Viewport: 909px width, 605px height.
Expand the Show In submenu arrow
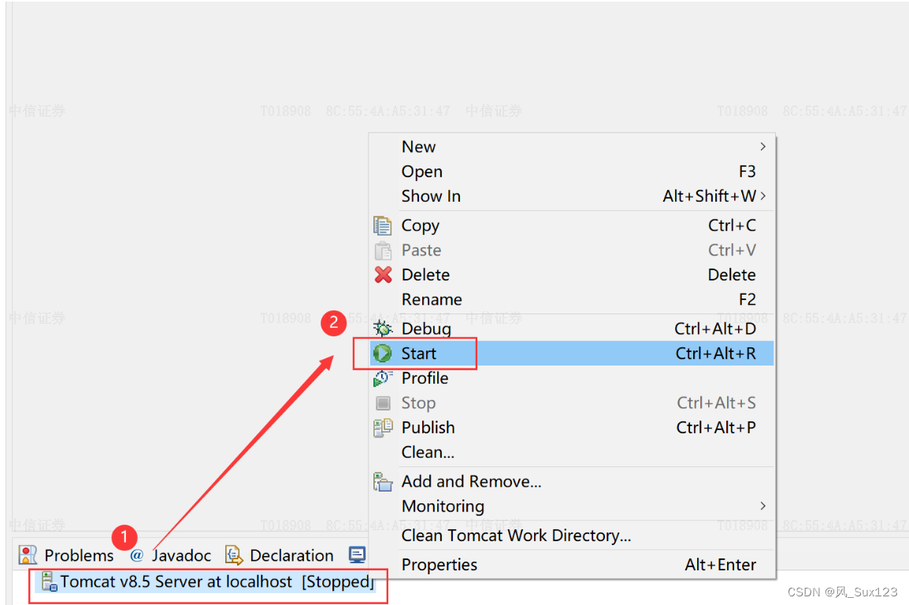pos(763,196)
